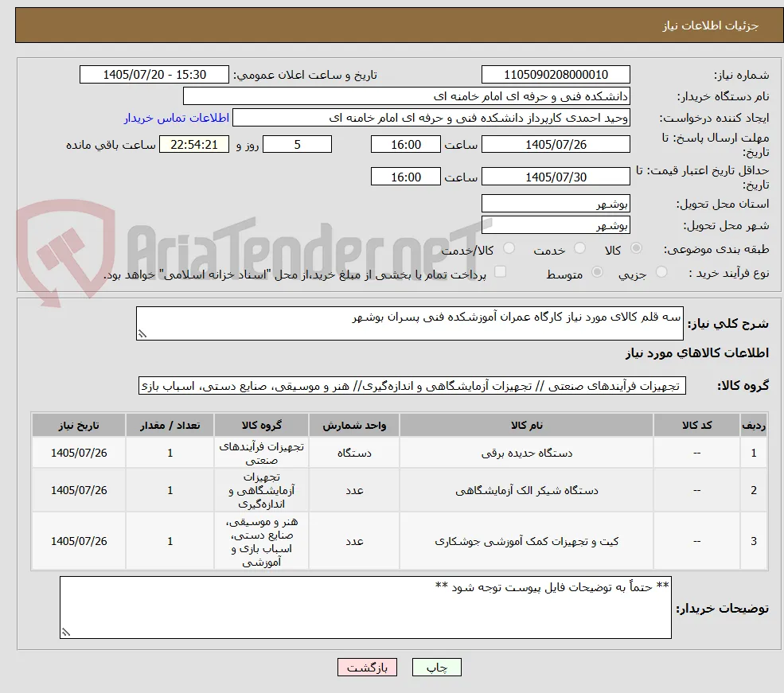This screenshot has height=693, width=784.
Task: Click the نام کالا column header
Action: coord(526,425)
